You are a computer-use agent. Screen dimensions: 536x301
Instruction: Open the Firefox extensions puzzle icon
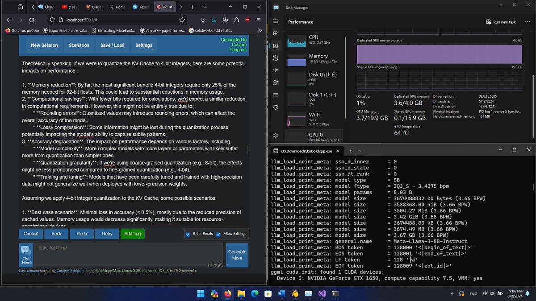tap(236, 20)
